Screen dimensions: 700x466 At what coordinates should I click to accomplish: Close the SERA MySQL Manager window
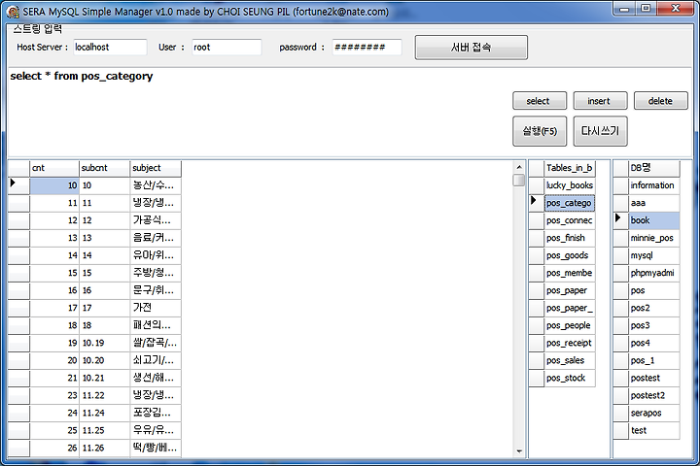[676, 9]
